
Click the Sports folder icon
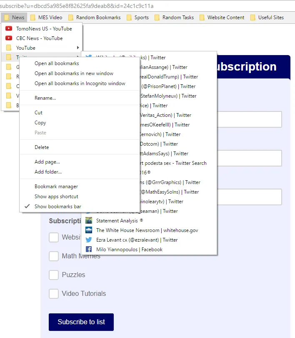click(x=129, y=18)
